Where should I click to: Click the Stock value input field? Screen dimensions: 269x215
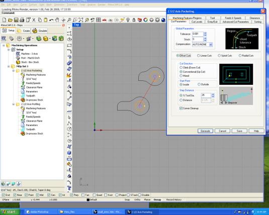[198, 39]
